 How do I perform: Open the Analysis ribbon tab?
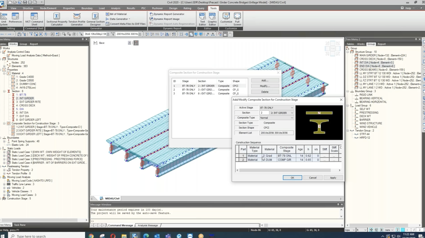click(116, 8)
